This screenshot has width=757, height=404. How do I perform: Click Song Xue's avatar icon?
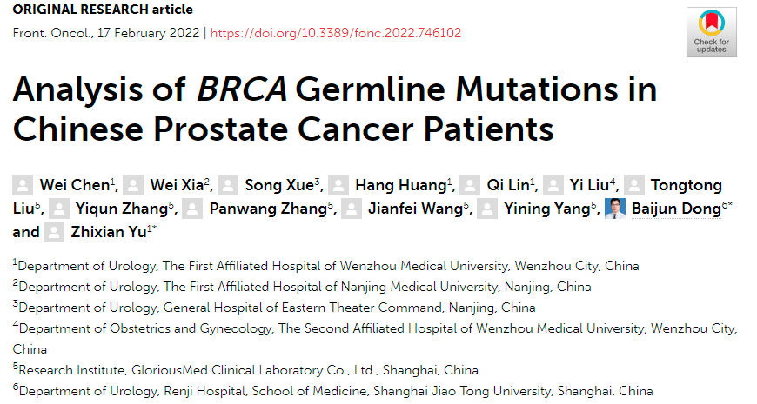[x=228, y=185]
